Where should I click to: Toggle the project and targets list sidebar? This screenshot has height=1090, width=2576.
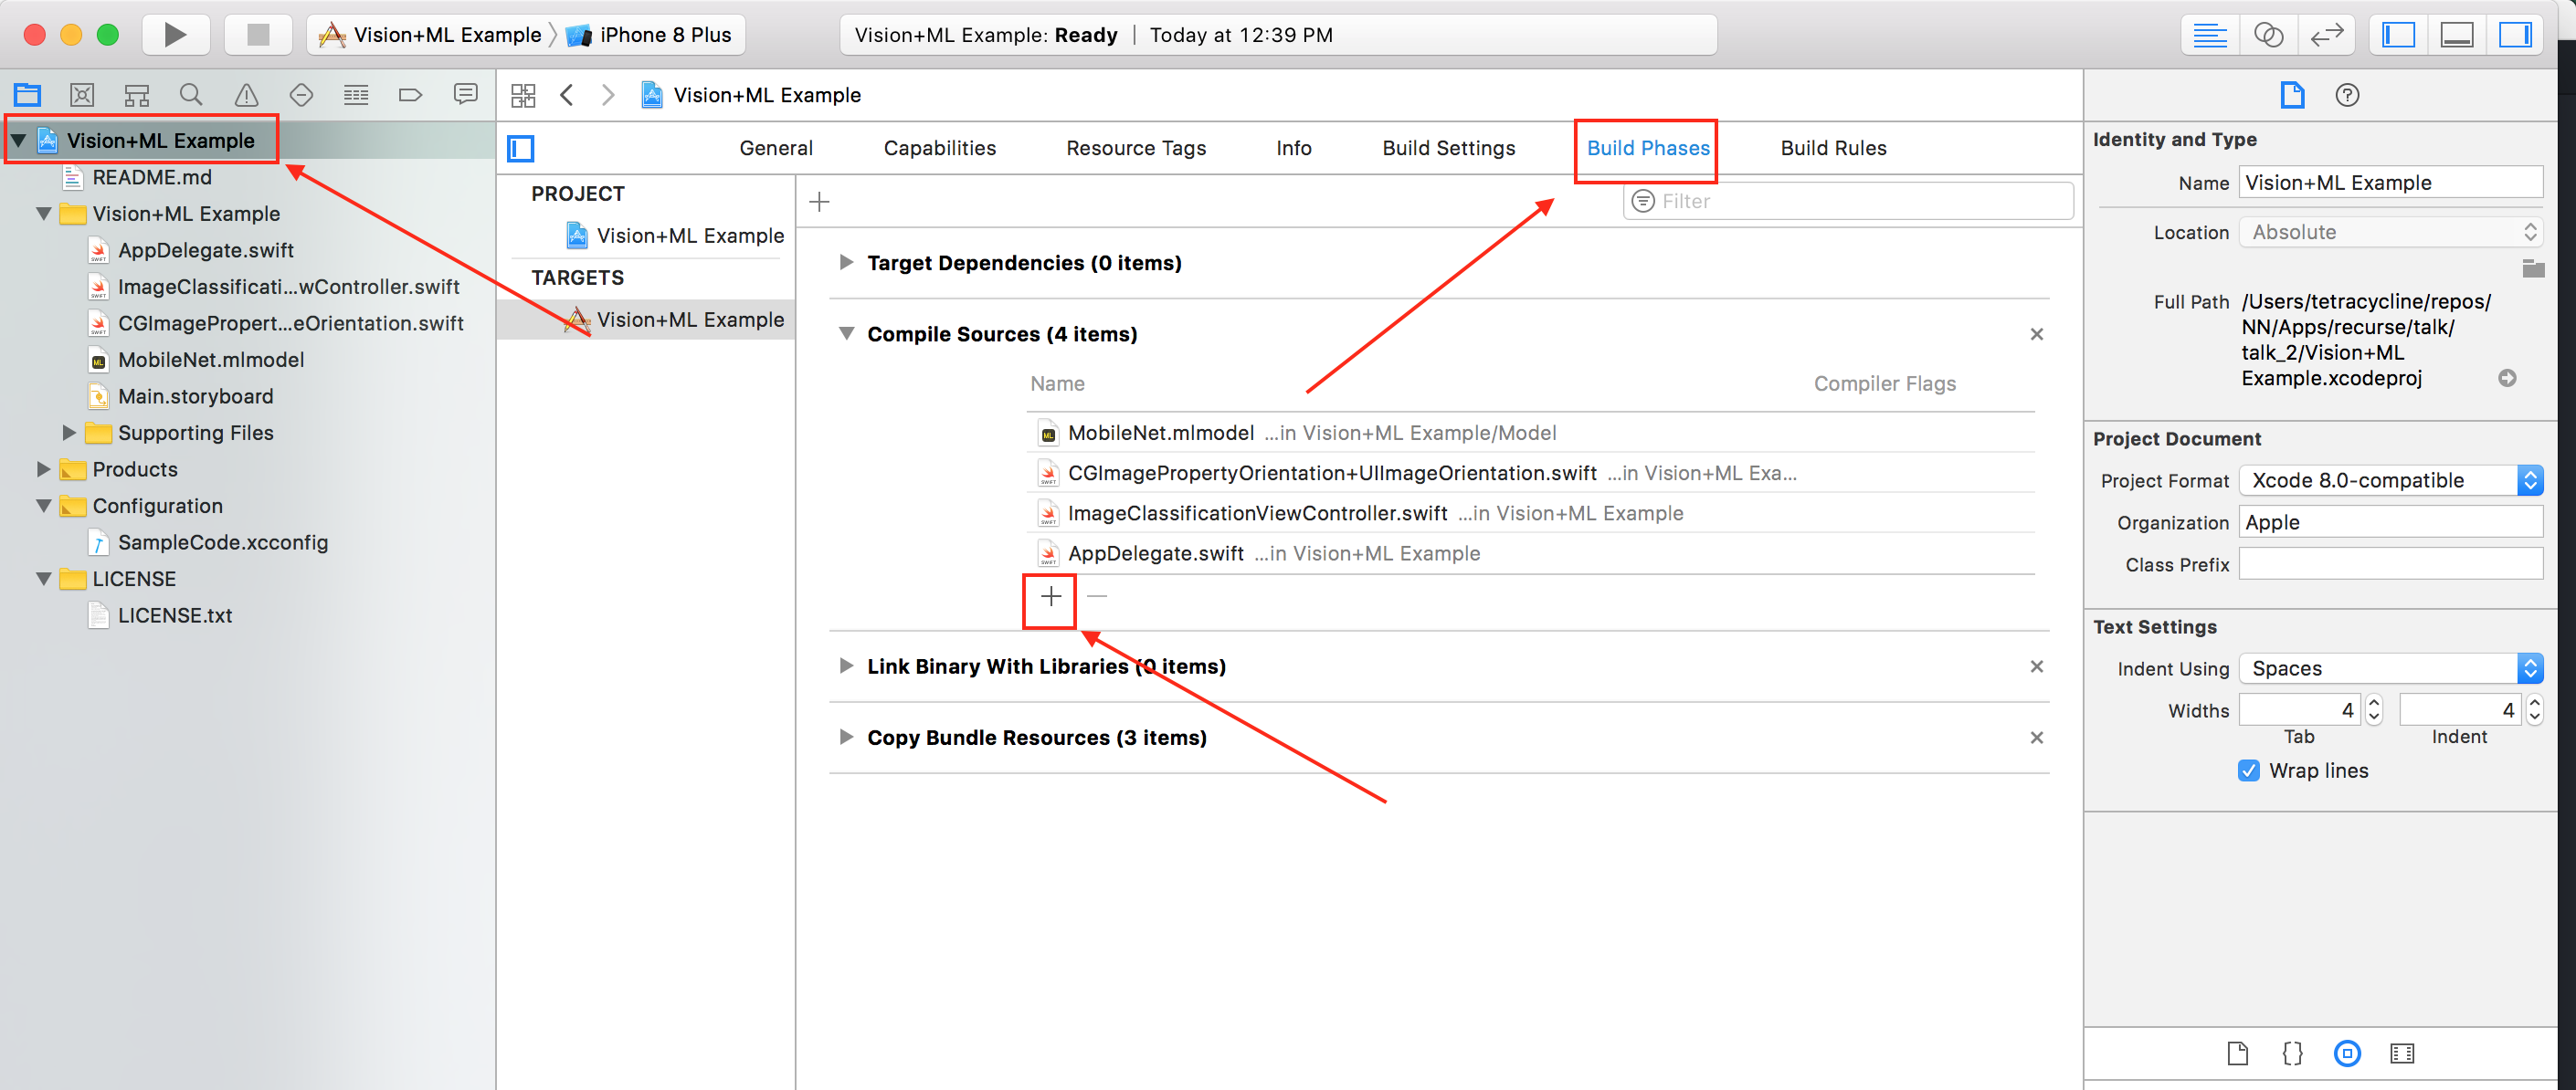[521, 149]
